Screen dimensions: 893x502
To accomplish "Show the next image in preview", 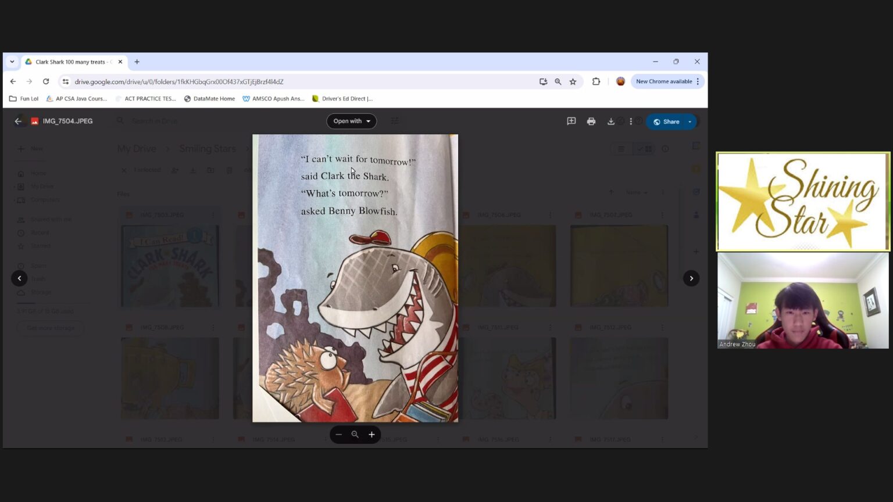I will [691, 278].
